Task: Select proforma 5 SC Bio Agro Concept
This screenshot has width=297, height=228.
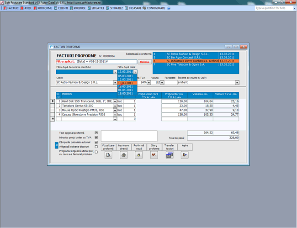Action: click(196, 58)
